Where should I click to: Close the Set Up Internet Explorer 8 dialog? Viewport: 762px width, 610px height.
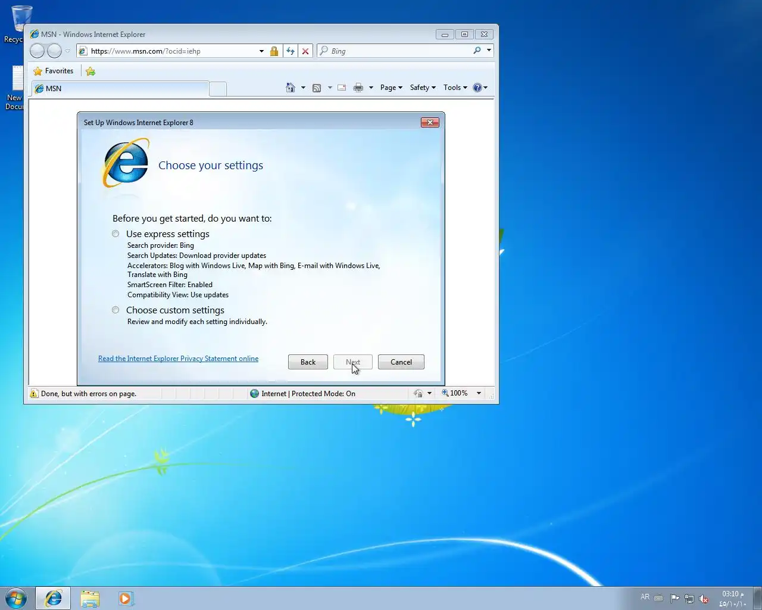click(x=430, y=122)
